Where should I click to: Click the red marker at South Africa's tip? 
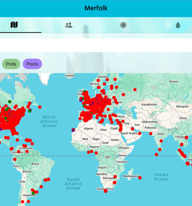(105, 191)
